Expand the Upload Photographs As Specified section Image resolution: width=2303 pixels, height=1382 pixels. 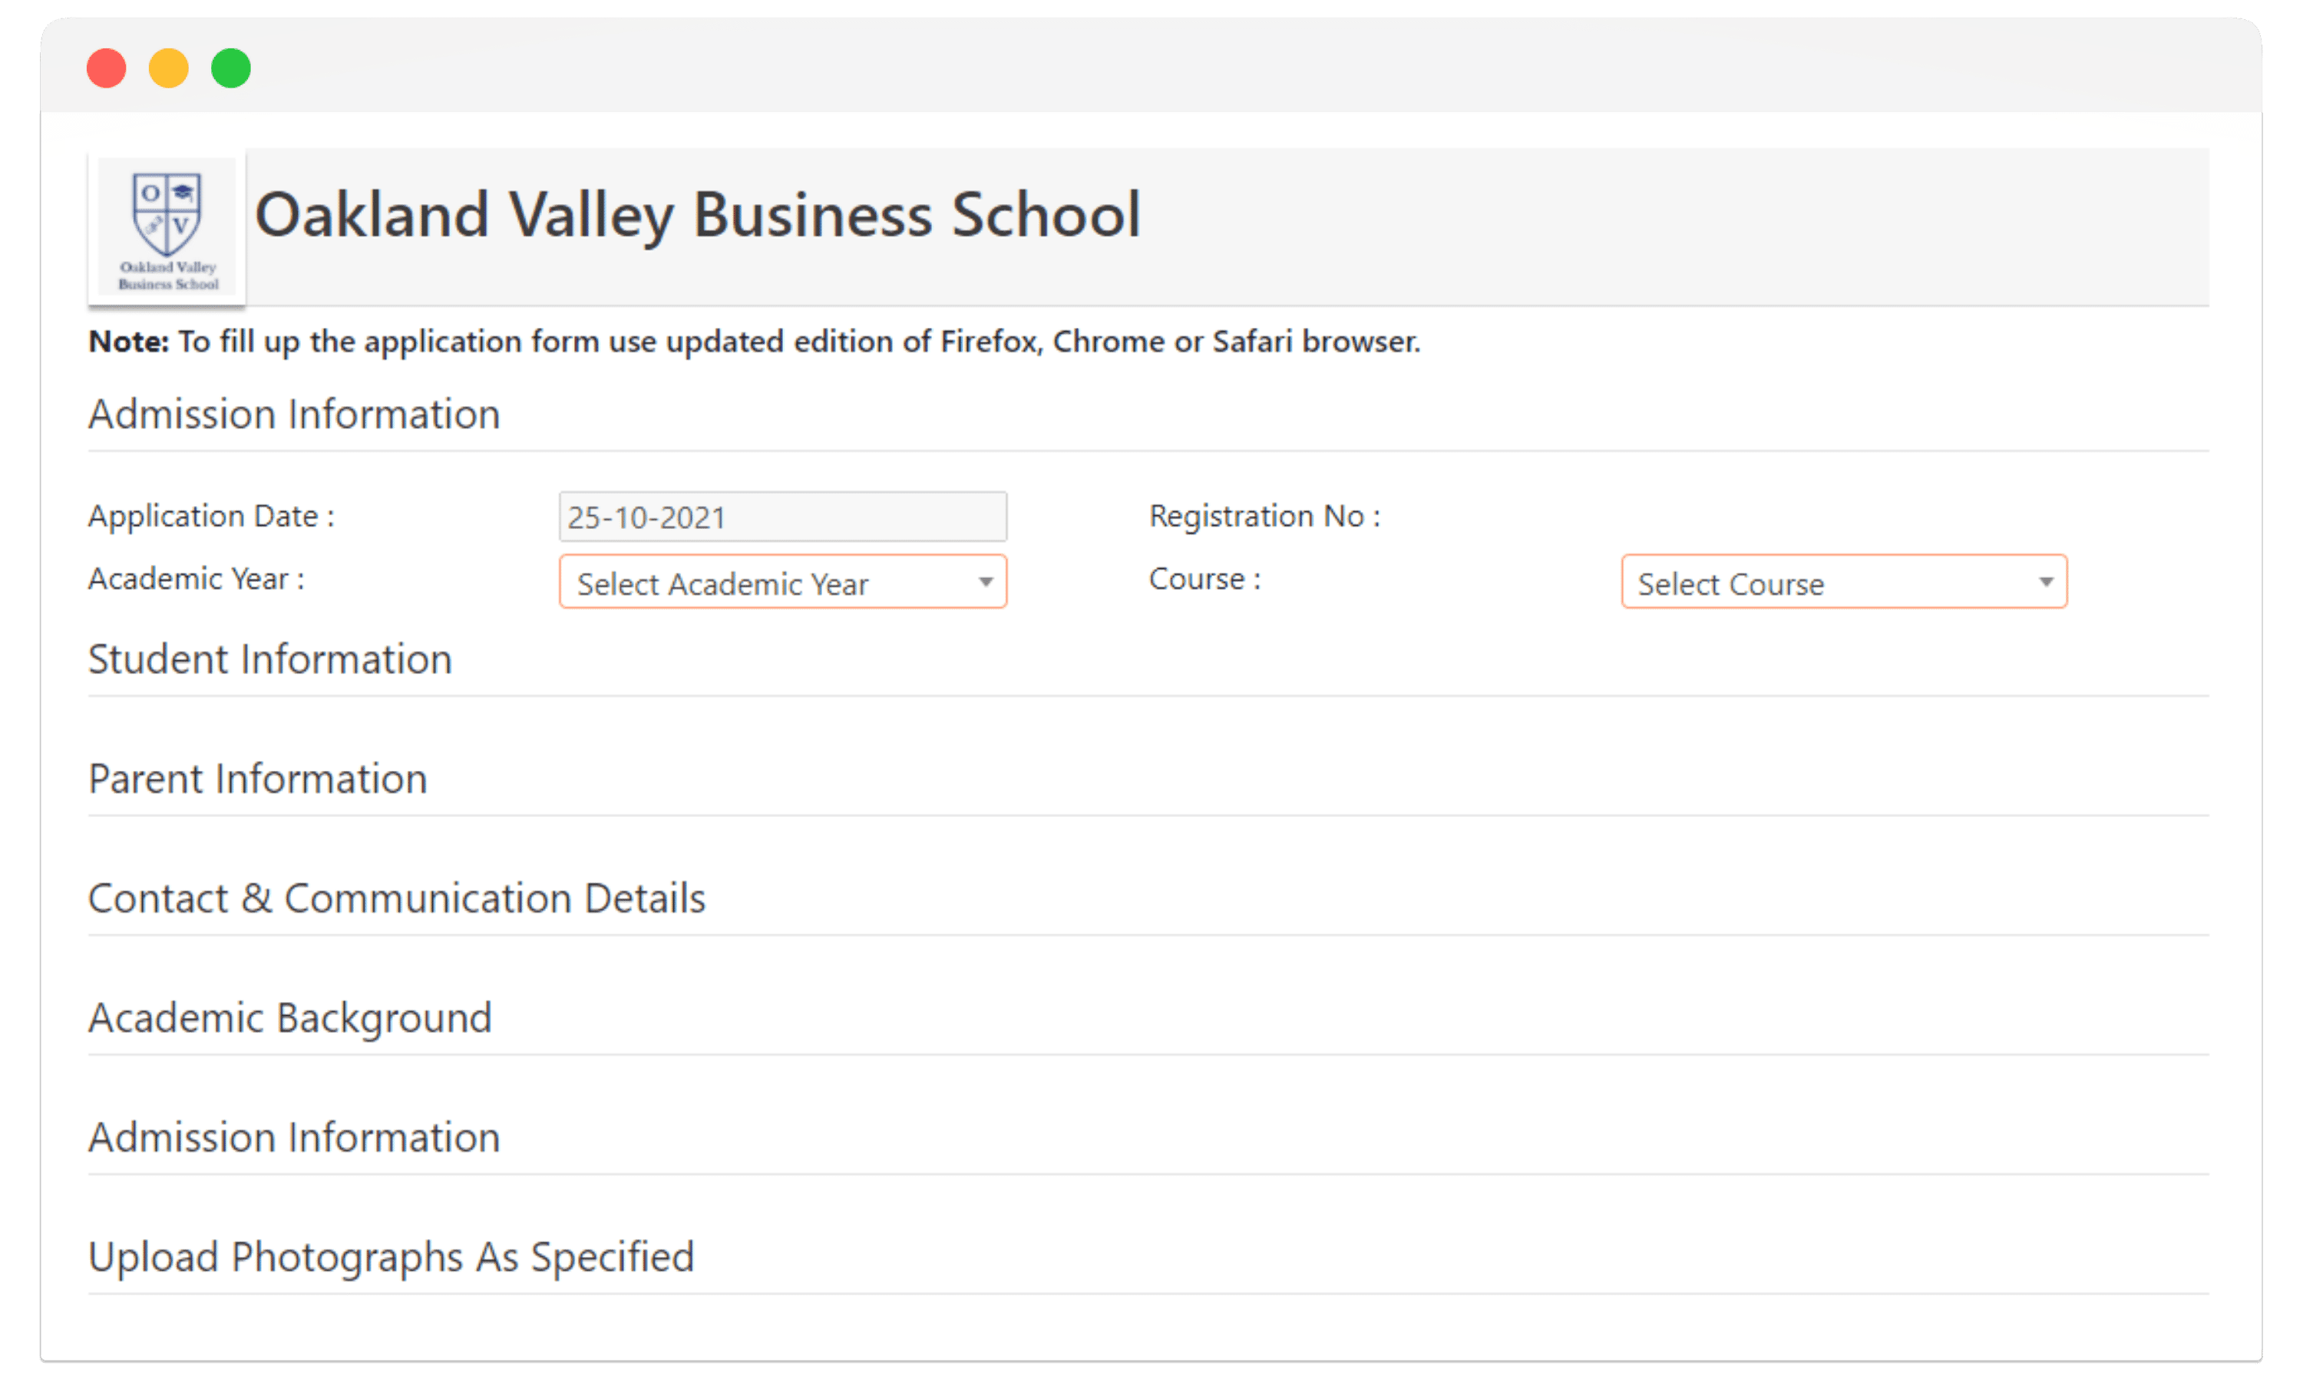pyautogui.click(x=391, y=1256)
